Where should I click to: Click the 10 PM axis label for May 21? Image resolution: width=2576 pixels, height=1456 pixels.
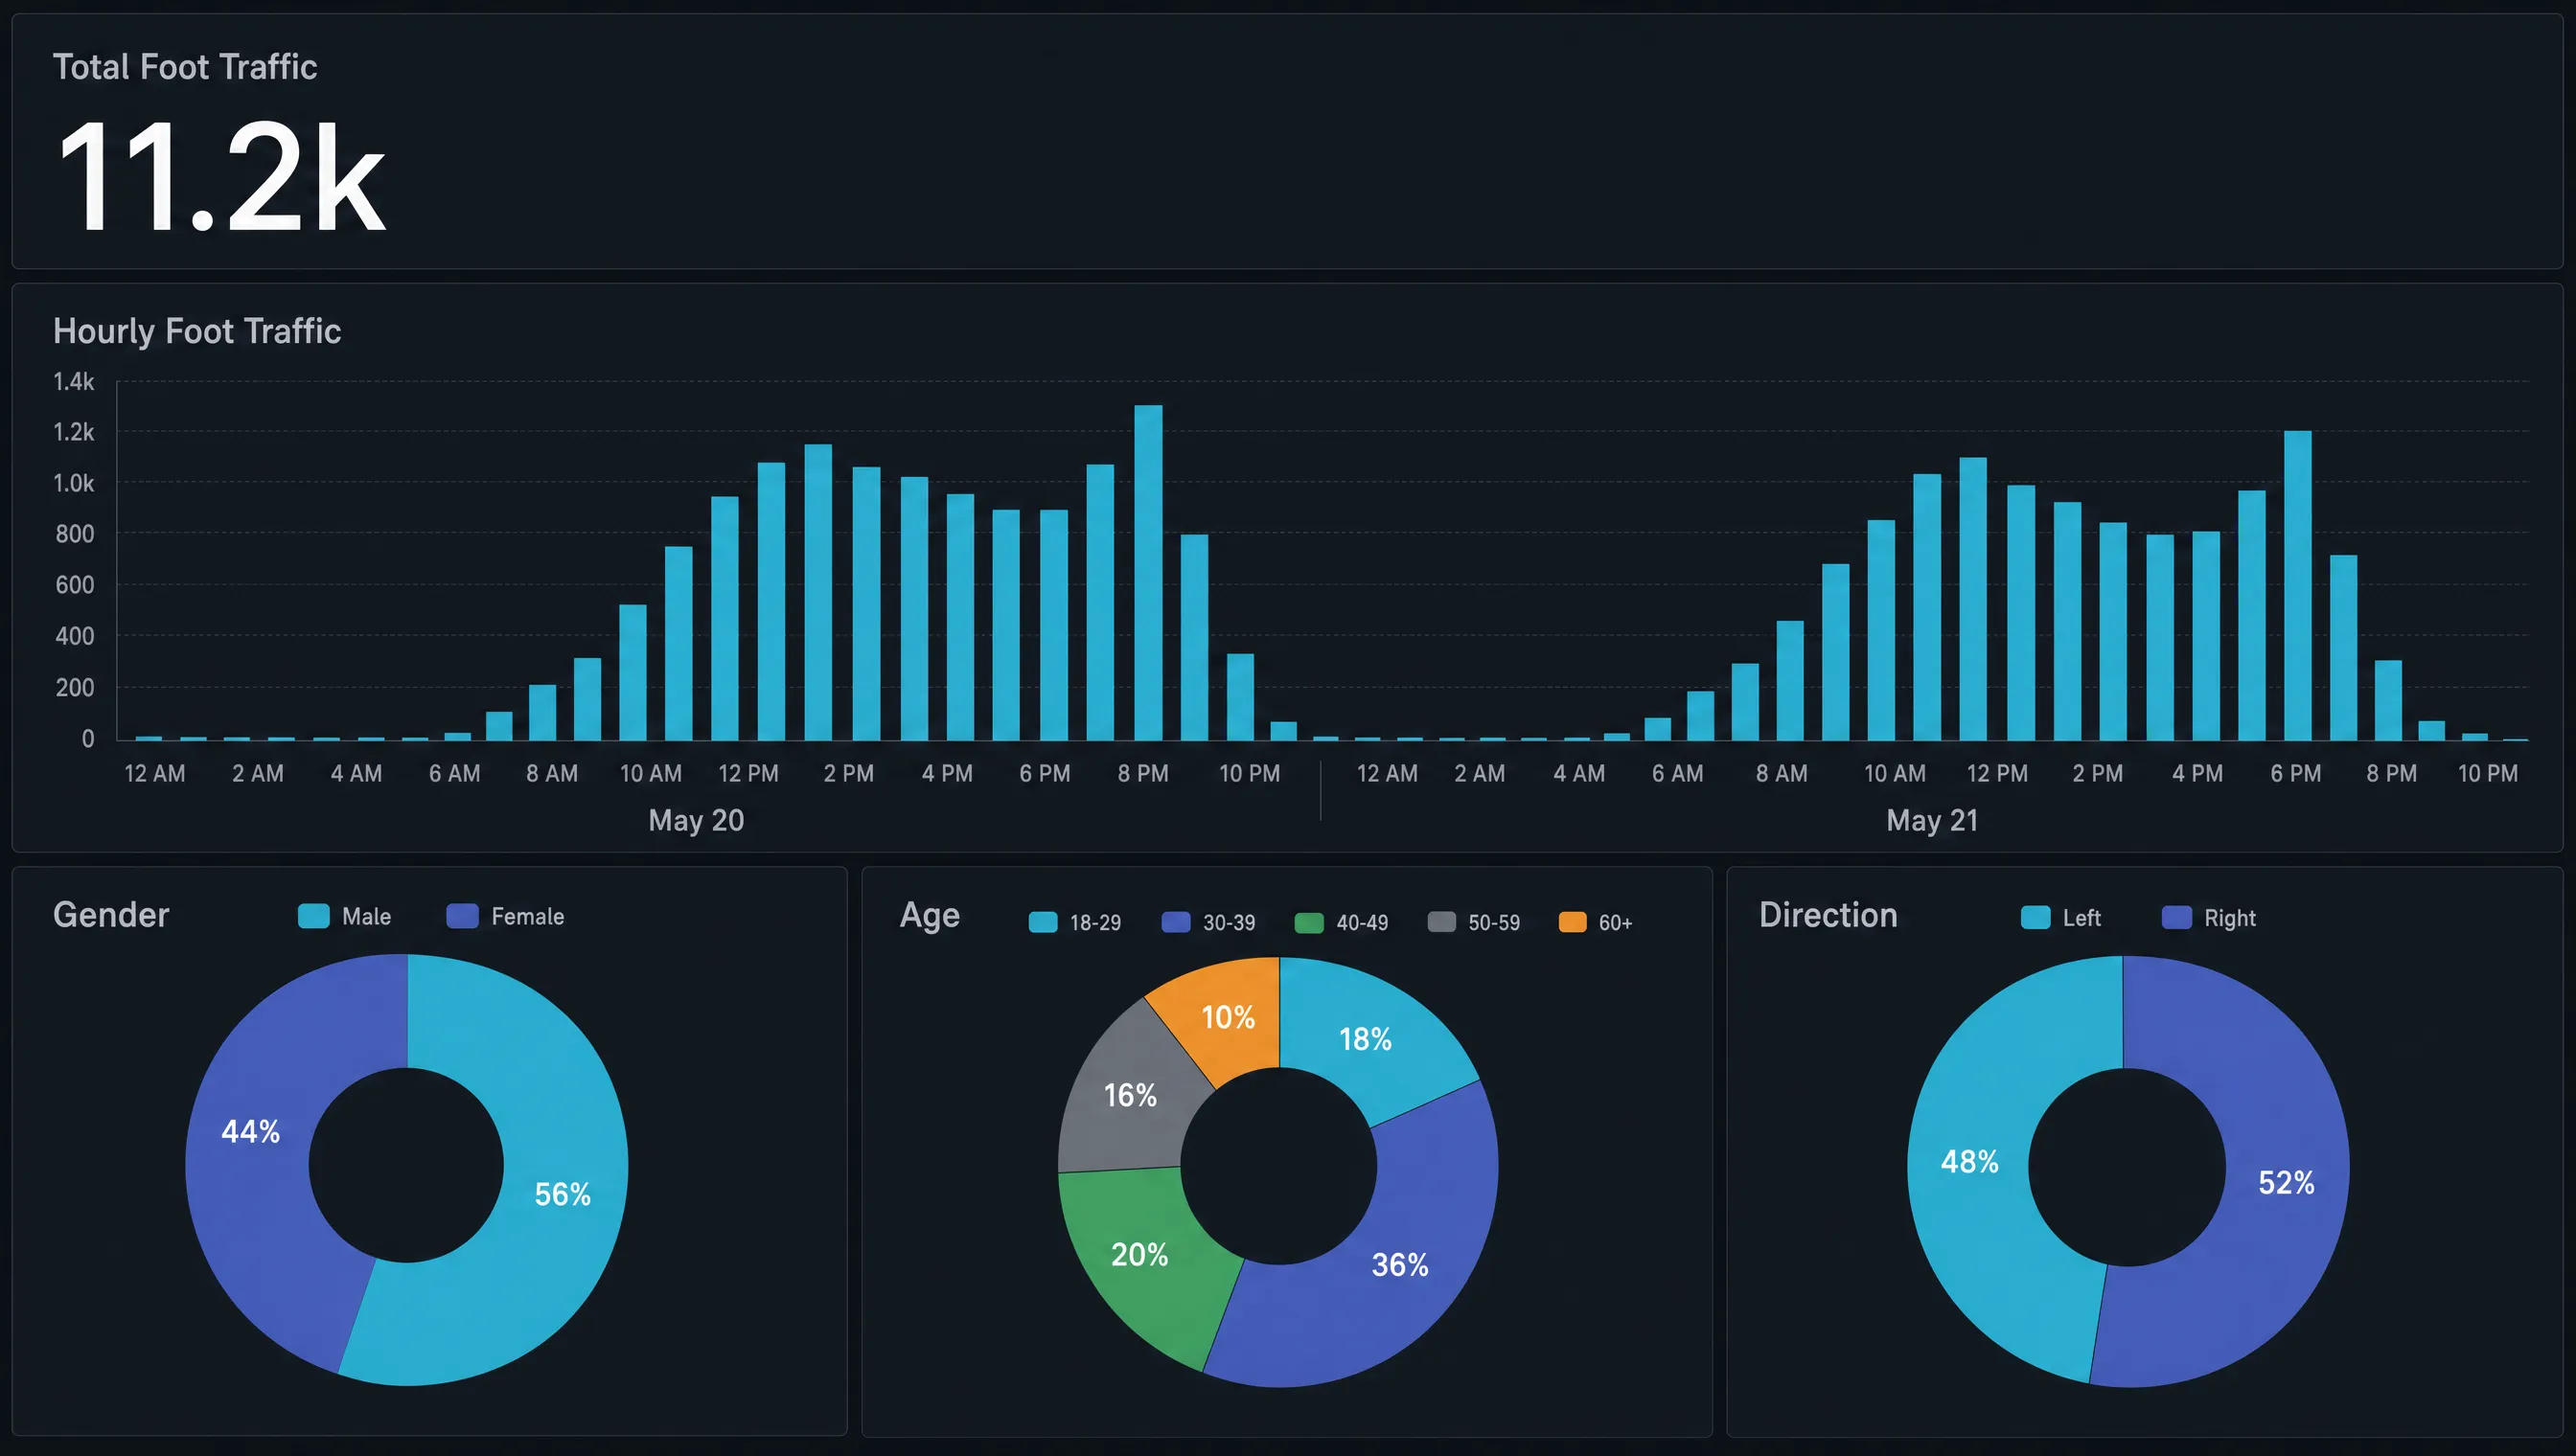tap(2488, 773)
